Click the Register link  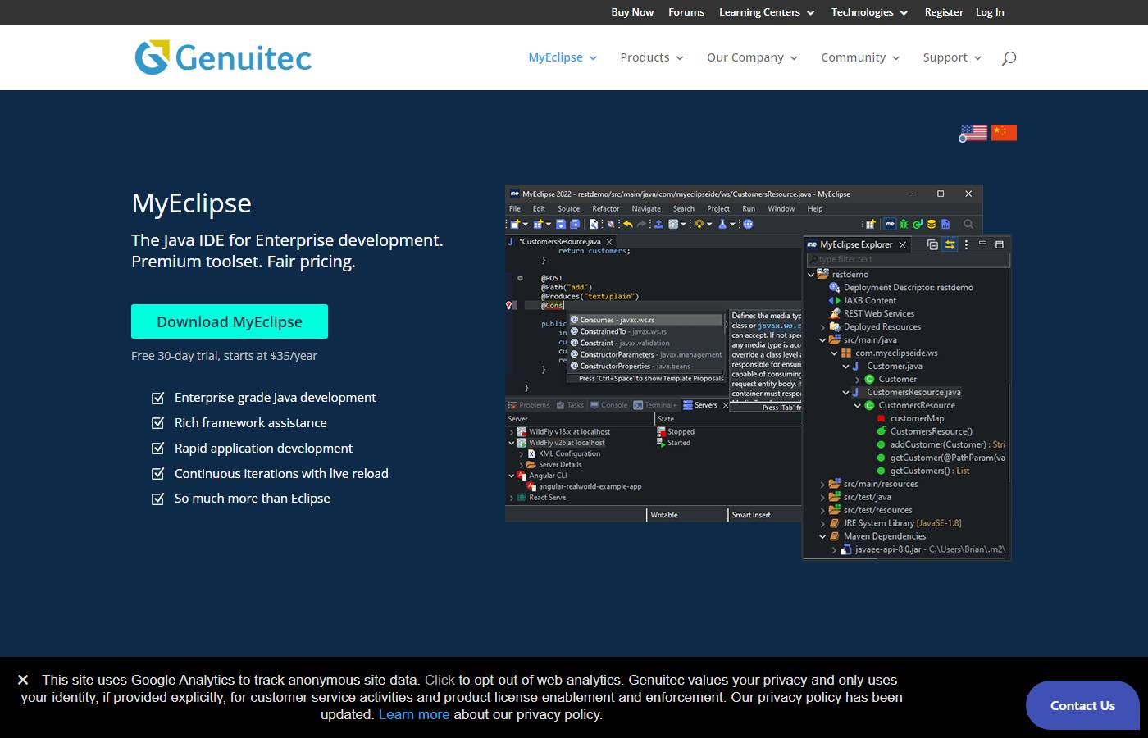[x=944, y=12]
